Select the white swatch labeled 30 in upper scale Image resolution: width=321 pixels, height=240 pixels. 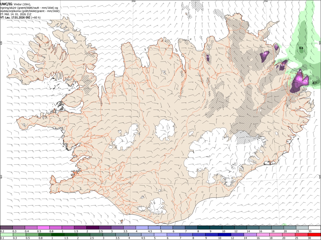(314, 228)
